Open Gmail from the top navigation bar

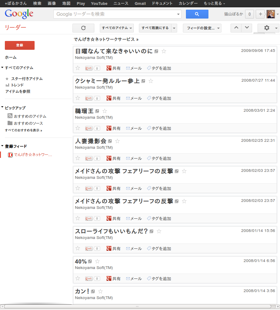tap(140, 3)
